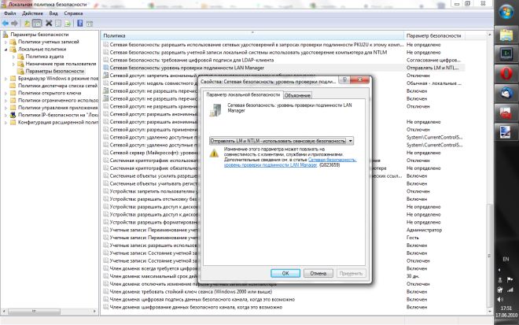Toggle the Show/Hide console tree toolbar icon
519x325 pixels.
tap(37, 23)
